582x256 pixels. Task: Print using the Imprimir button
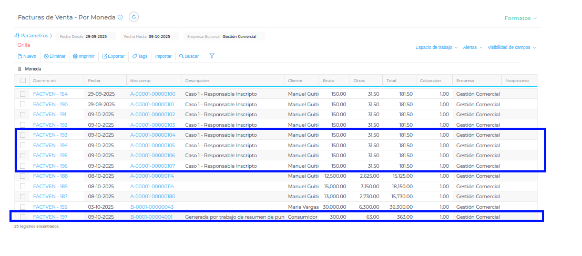84,56
